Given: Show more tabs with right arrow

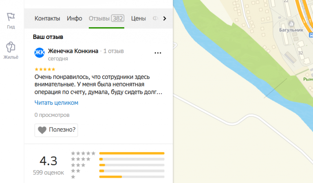Looking at the screenshot, I should (x=165, y=19).
